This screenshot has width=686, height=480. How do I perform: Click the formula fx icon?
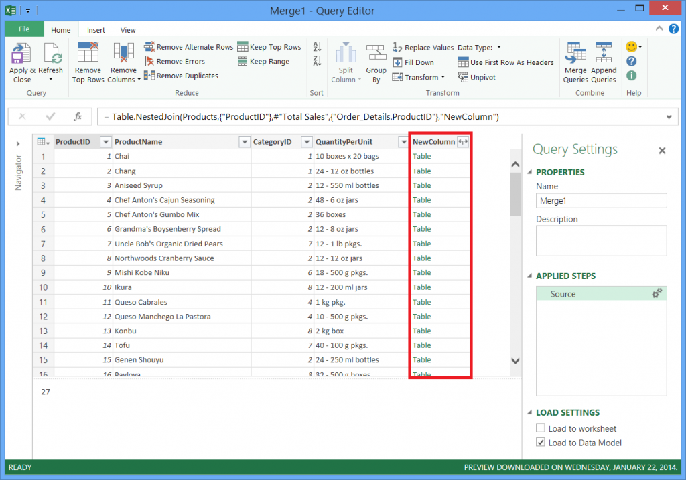[x=78, y=116]
